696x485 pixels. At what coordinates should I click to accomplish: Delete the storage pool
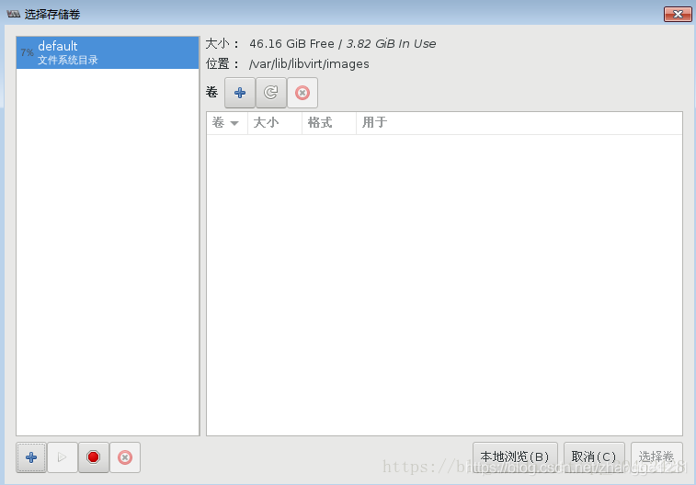125,457
